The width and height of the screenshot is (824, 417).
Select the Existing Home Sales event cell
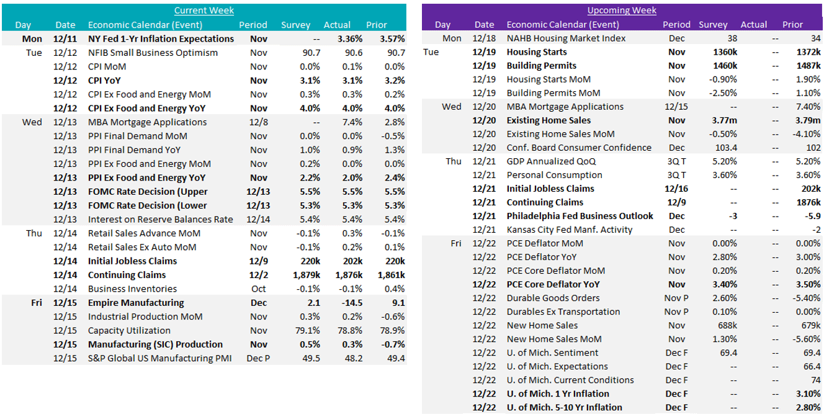(x=549, y=120)
